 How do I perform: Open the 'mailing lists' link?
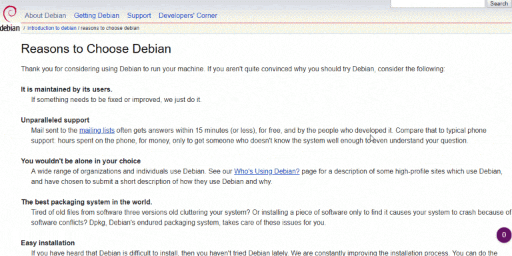point(97,131)
